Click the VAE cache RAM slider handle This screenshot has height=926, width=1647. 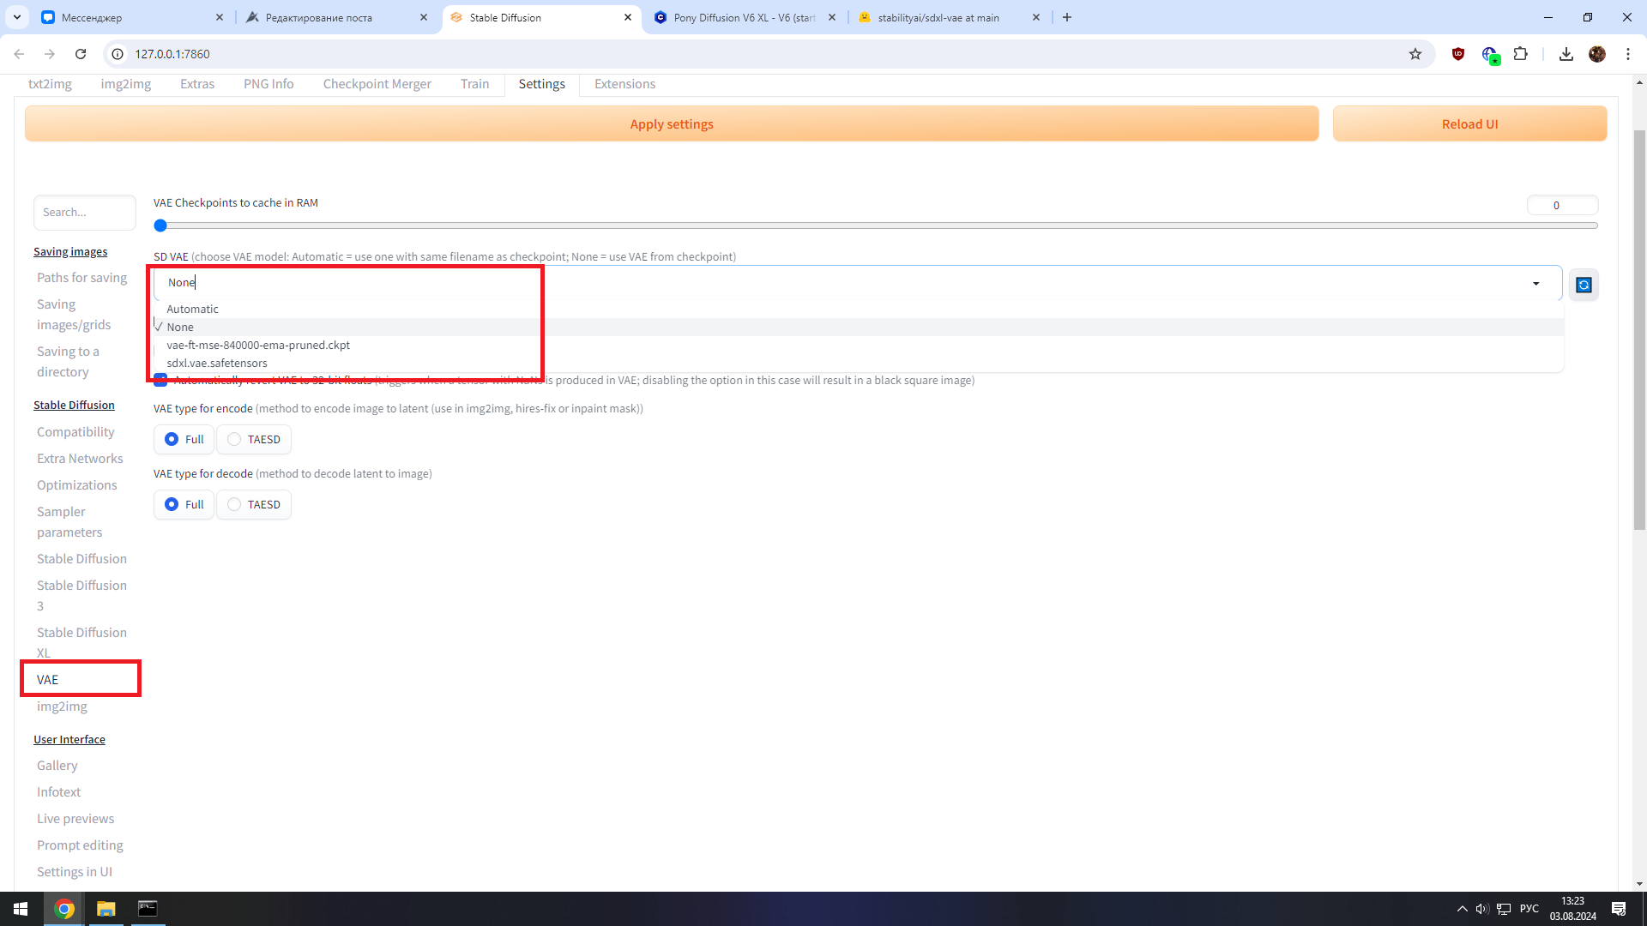coord(160,225)
